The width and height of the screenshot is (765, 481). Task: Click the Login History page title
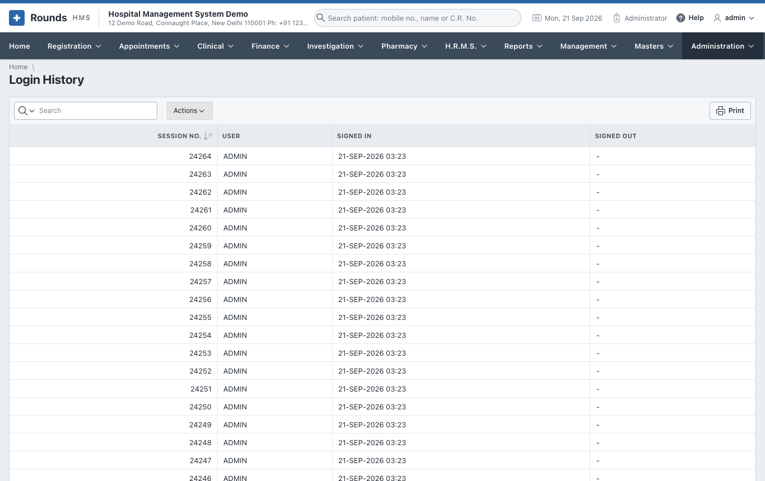(46, 80)
